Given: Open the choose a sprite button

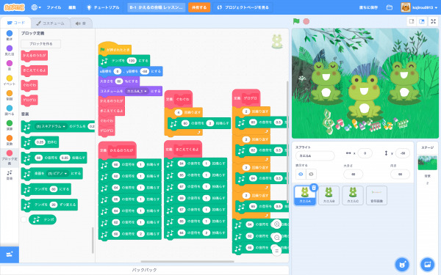Looking at the screenshot, I should point(403,264).
